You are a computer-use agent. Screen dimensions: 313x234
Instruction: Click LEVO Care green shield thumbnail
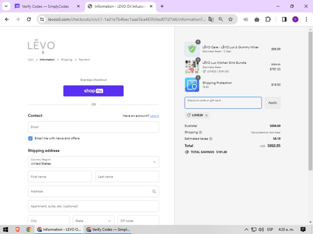[192, 49]
